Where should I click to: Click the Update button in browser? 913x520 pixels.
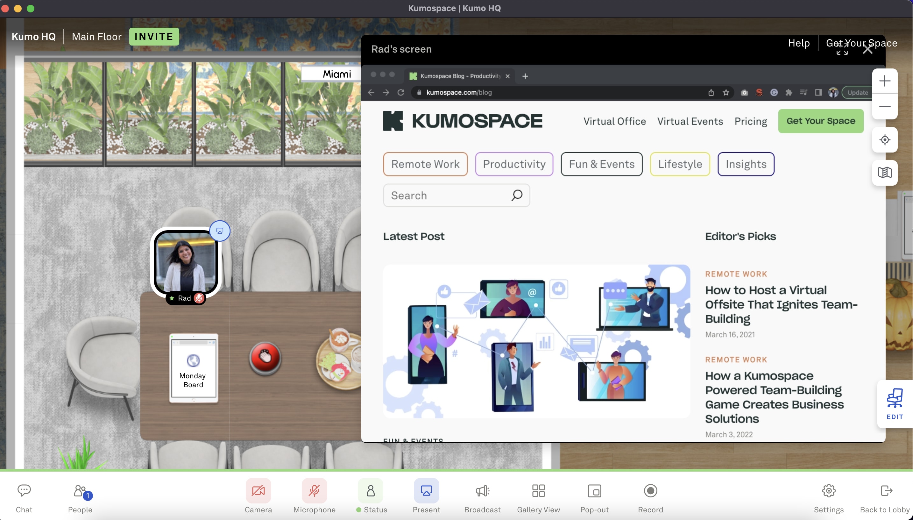857,92
